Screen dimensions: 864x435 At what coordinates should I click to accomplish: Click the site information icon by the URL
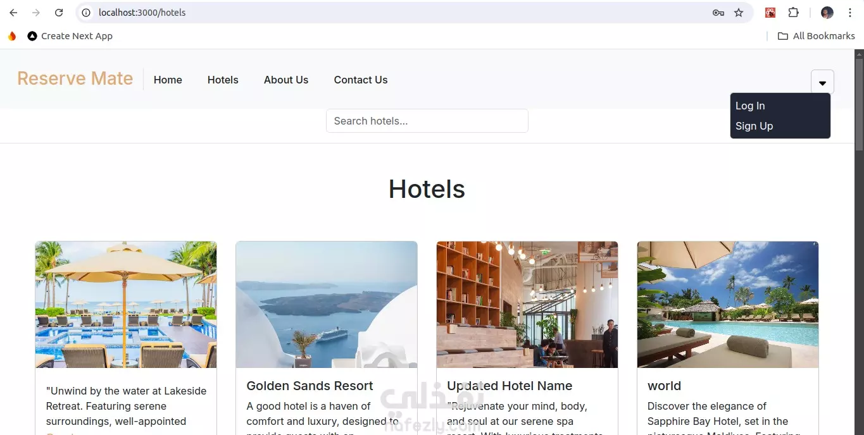[x=87, y=13]
